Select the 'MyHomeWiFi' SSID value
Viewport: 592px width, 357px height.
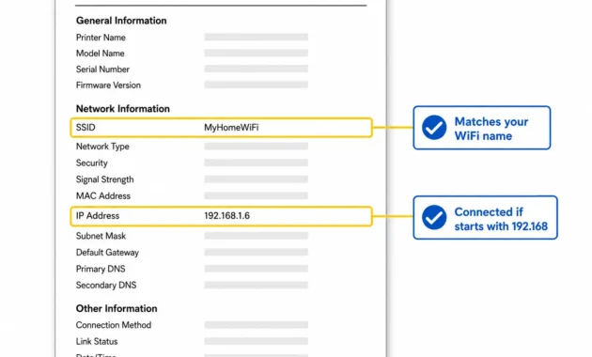coord(231,127)
